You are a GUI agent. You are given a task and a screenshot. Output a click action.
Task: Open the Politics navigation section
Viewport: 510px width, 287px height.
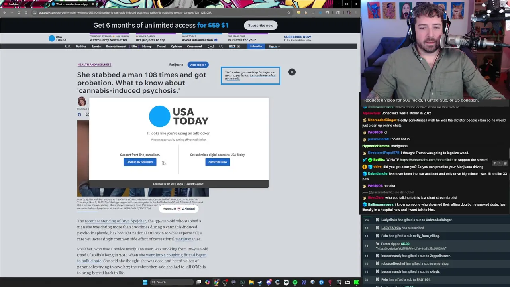point(81,47)
